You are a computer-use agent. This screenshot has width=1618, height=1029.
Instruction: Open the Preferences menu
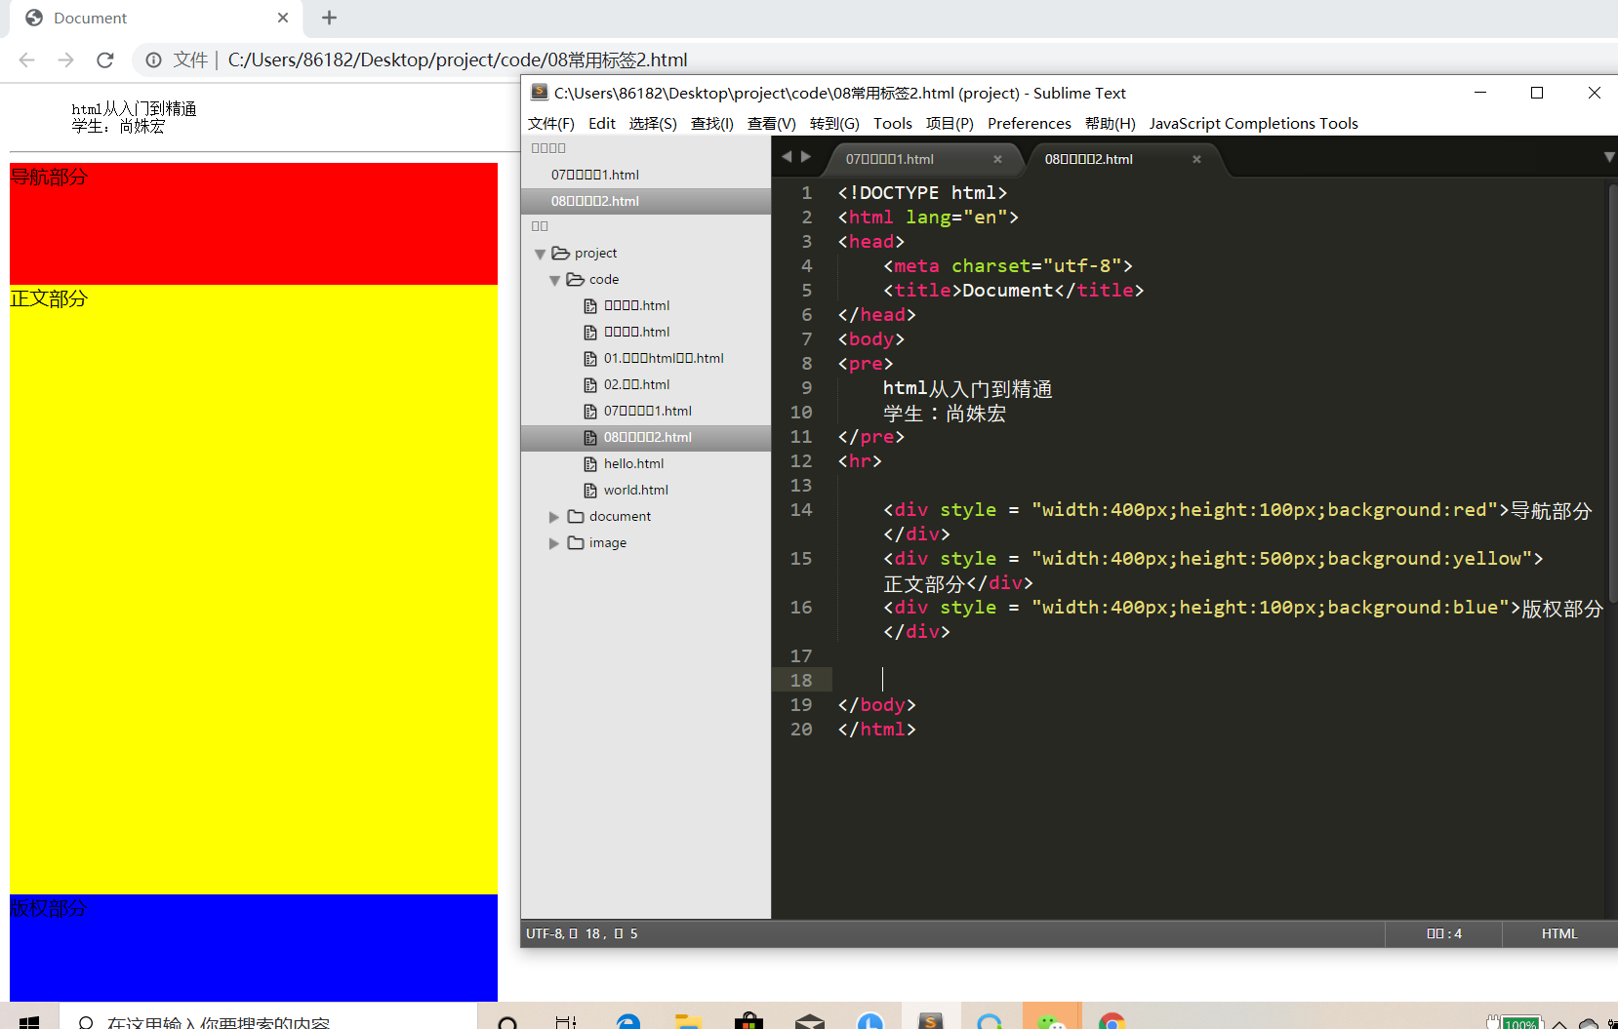coord(1030,123)
